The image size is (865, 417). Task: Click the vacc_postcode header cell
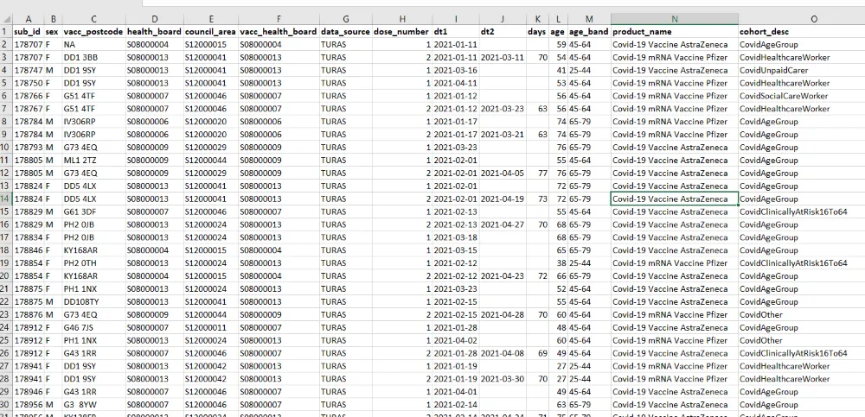93,32
